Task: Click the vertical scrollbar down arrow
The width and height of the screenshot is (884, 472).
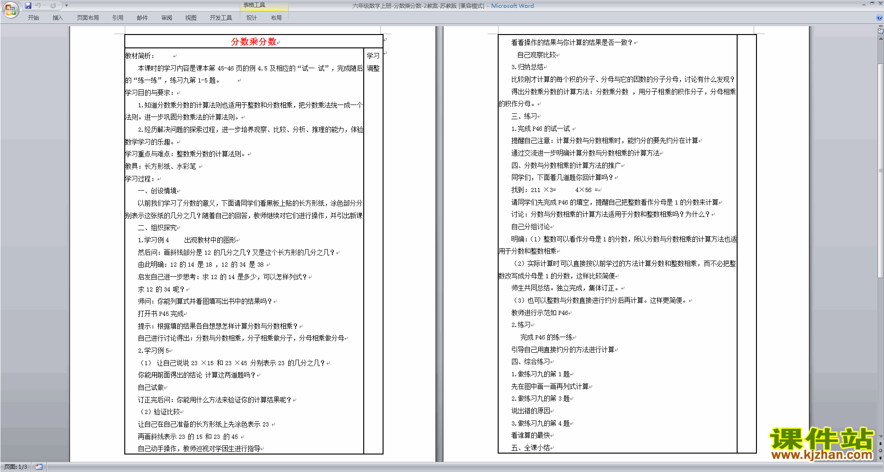Action: click(x=880, y=437)
